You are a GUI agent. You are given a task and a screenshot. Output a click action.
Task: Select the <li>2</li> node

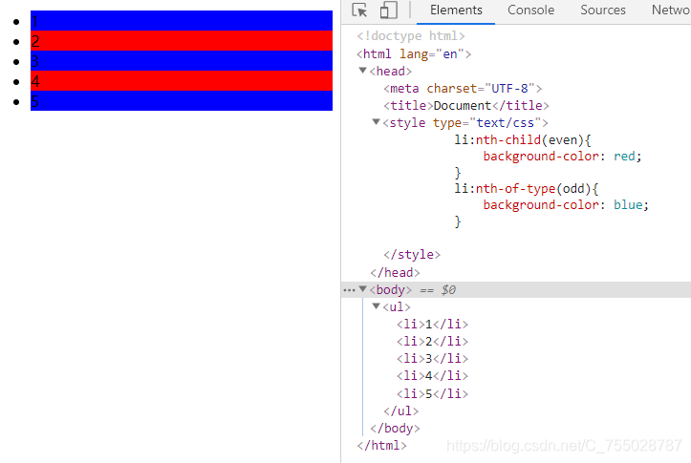pos(432,342)
